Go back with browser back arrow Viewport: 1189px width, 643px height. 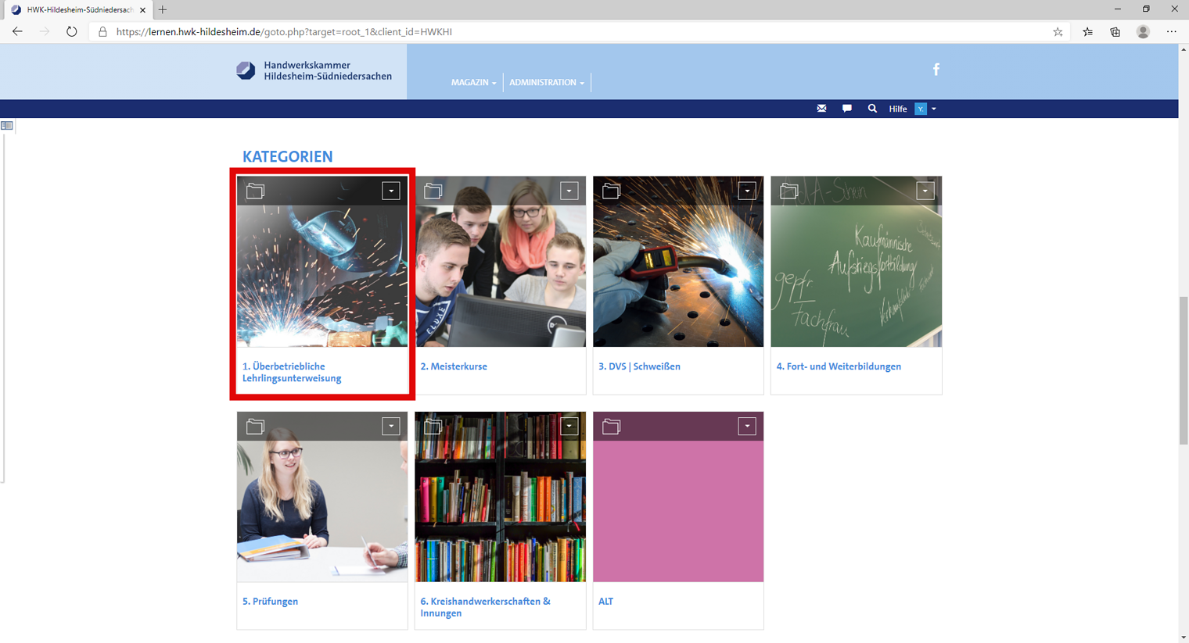[x=17, y=32]
